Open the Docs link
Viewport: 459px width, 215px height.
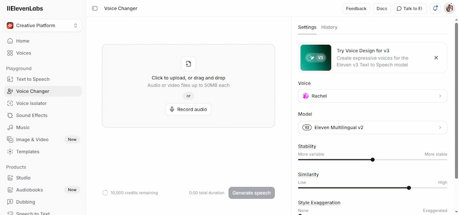pos(382,9)
